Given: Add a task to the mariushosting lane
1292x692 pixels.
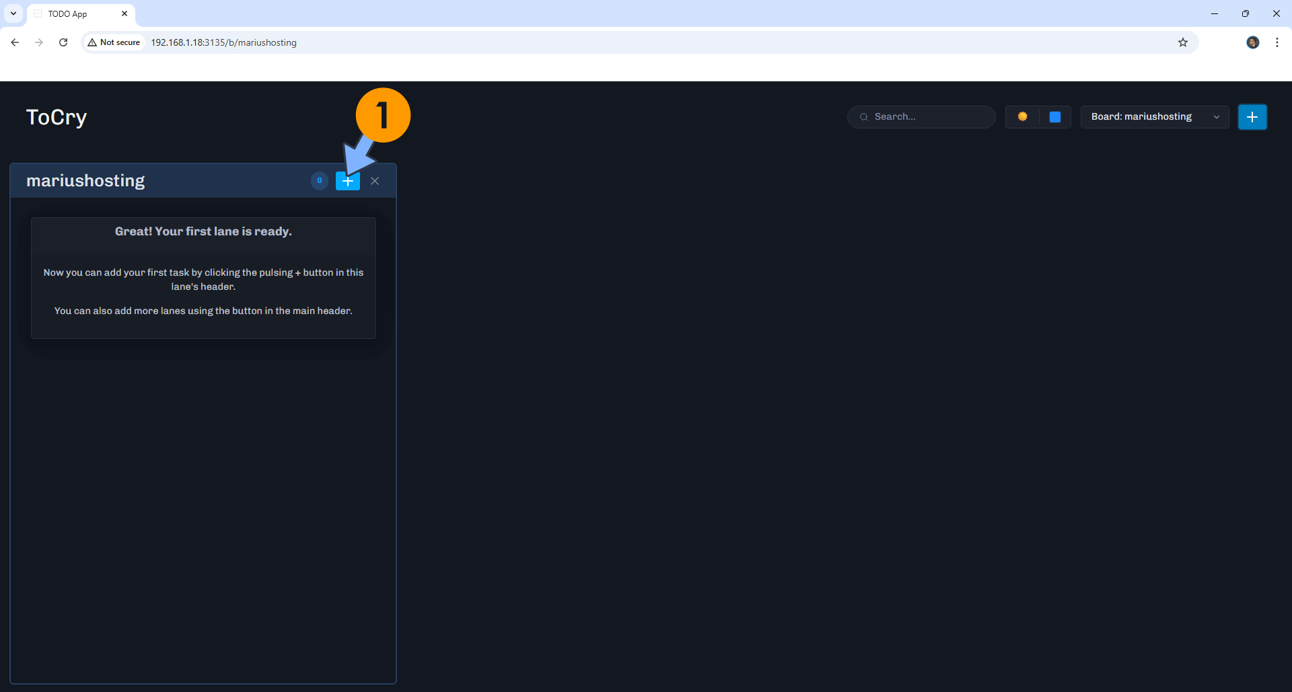Looking at the screenshot, I should [348, 181].
